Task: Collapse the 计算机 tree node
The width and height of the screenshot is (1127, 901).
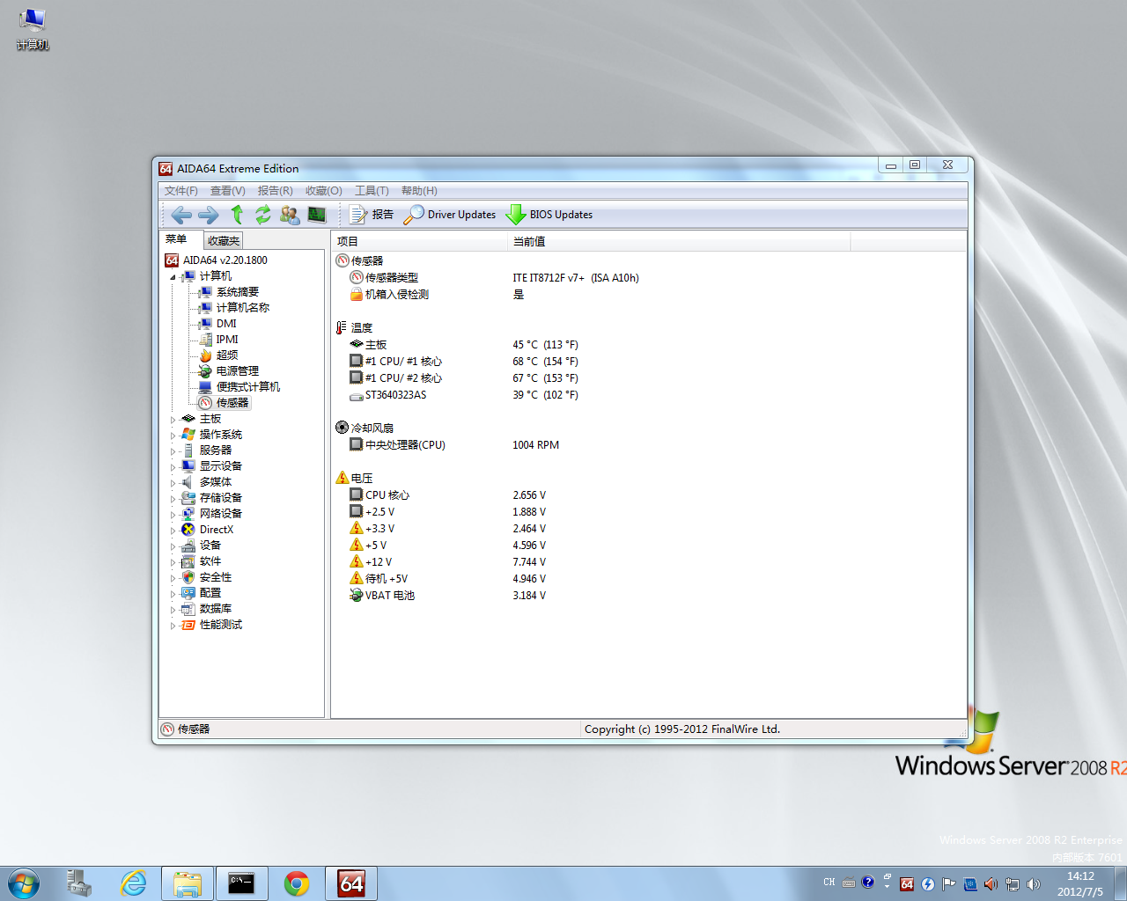Action: (173, 277)
